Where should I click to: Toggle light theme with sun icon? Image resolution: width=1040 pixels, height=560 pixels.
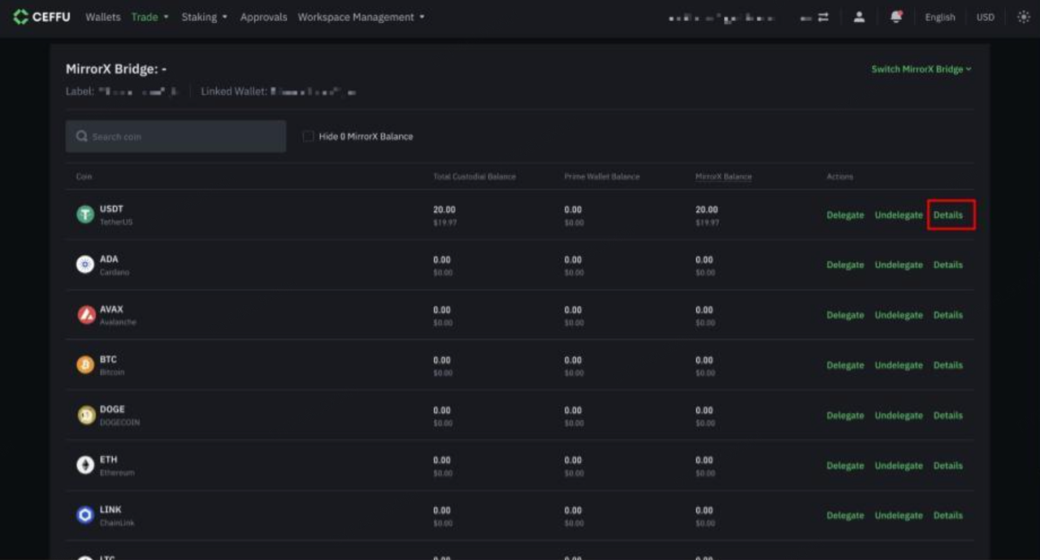[x=1023, y=17]
